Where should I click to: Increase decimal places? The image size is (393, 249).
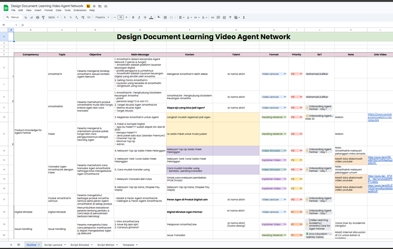[83, 17]
